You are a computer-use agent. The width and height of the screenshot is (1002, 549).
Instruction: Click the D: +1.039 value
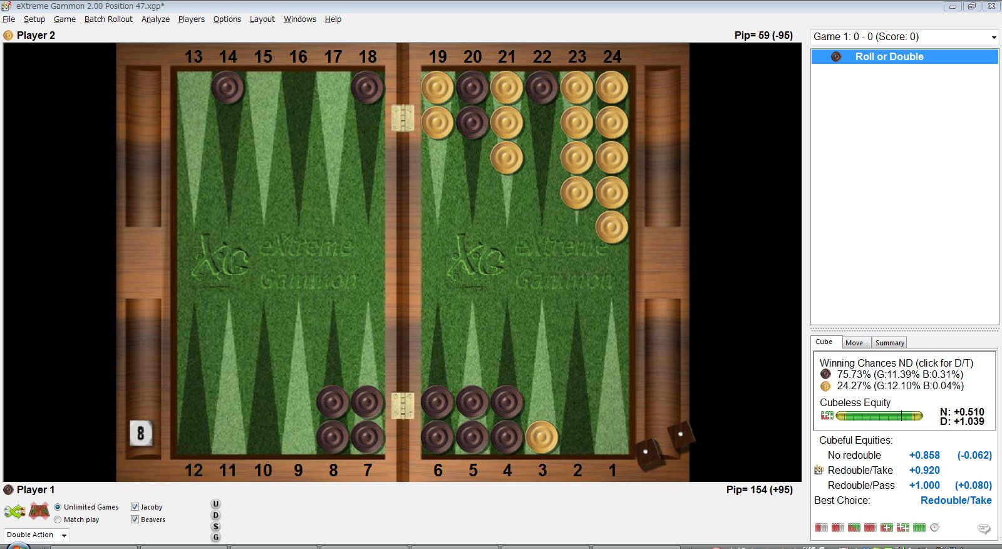click(x=962, y=422)
